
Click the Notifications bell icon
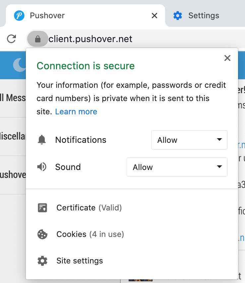coord(42,140)
